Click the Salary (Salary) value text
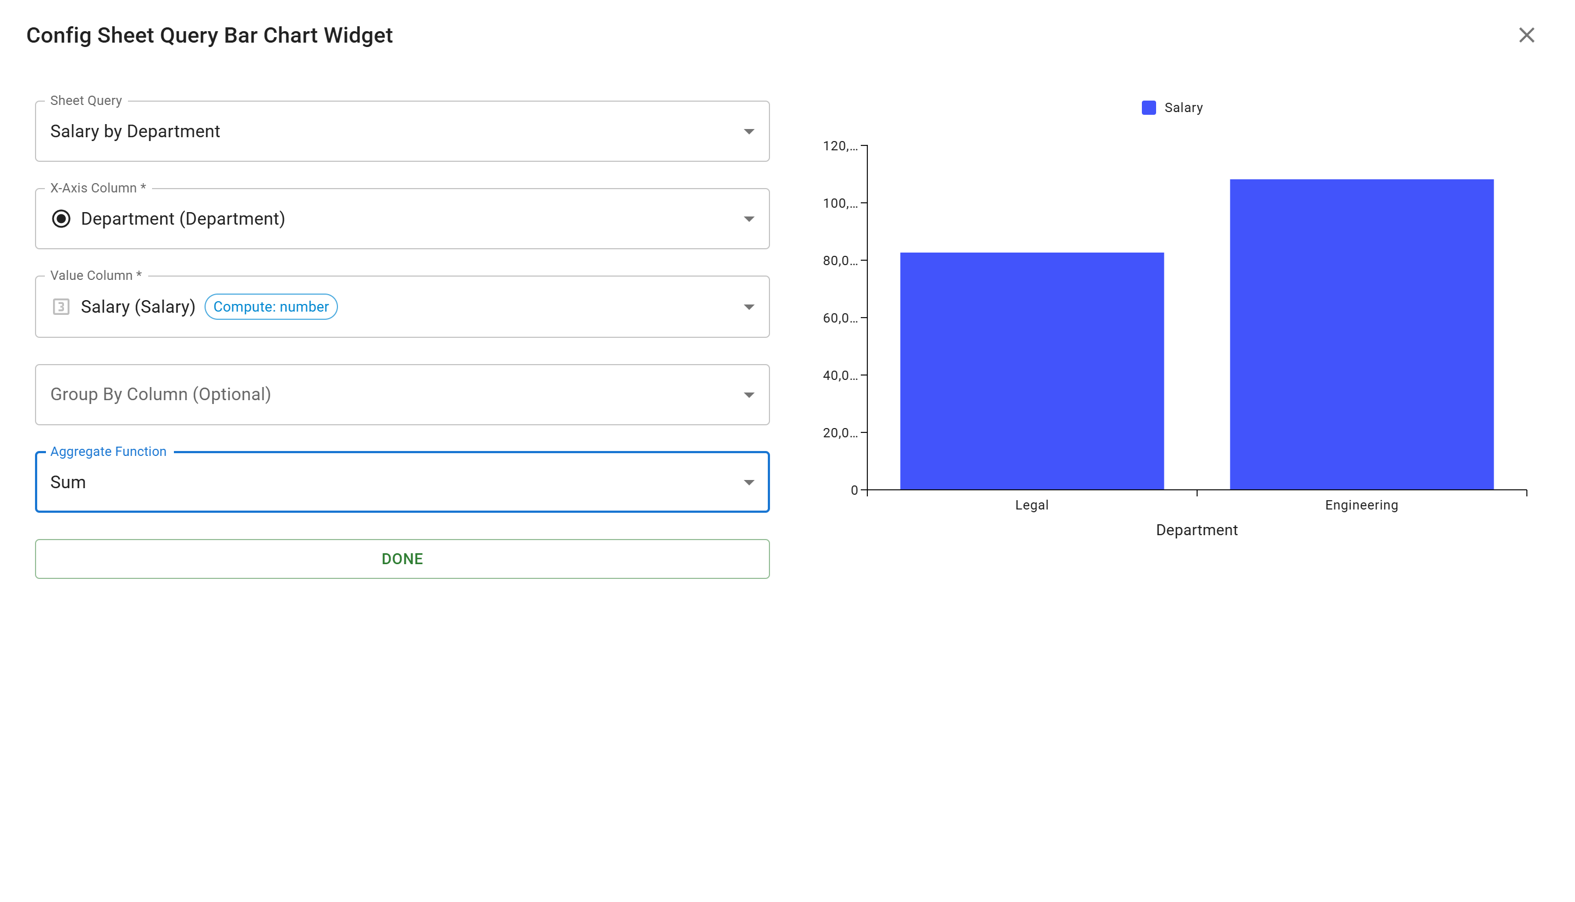The image size is (1575, 902). (138, 307)
